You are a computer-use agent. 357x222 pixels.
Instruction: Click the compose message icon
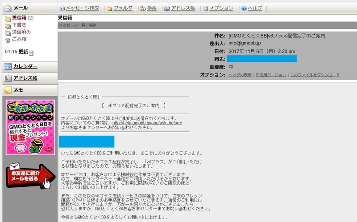coord(62,8)
